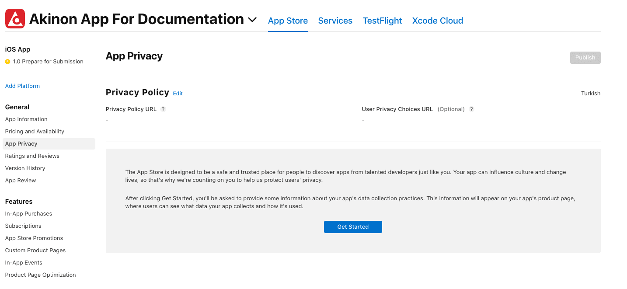627x289 pixels.
Task: Go to the Xcode Cloud tab
Action: point(437,21)
